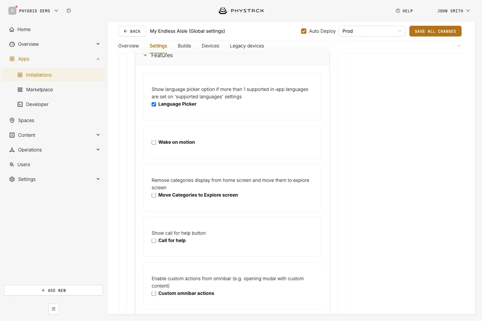Enable the Wake on motion checkbox

coord(154,142)
